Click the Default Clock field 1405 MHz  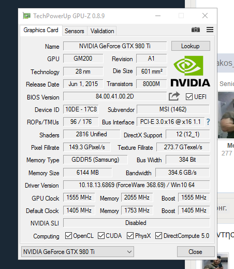point(79,210)
